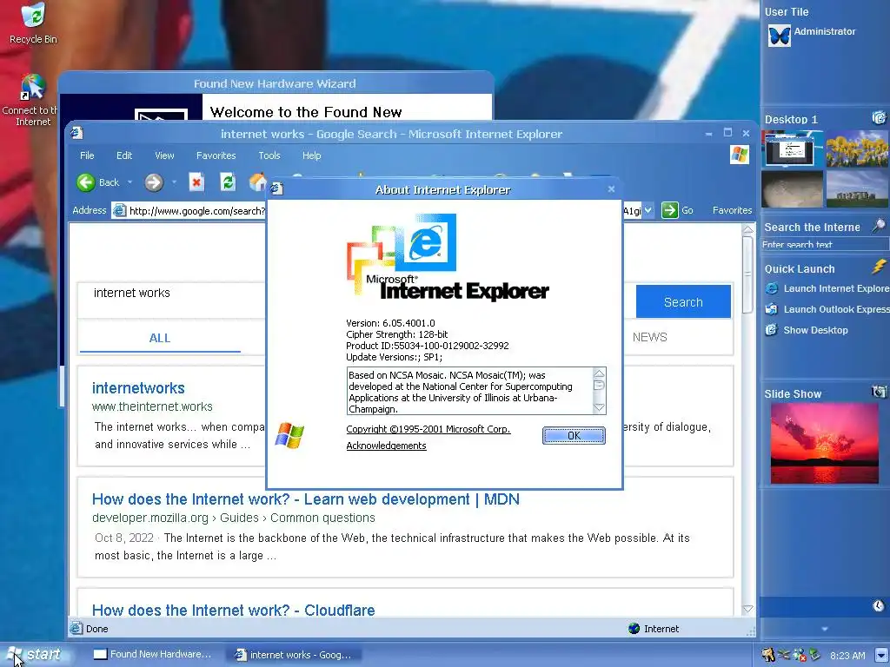Image resolution: width=890 pixels, height=667 pixels.
Task: Open the Help menu
Action: (x=311, y=155)
